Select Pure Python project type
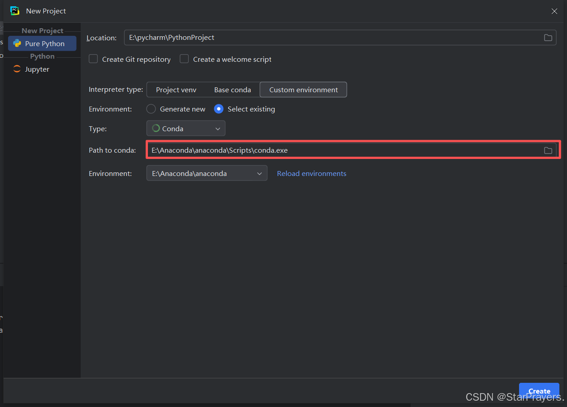Image resolution: width=567 pixels, height=407 pixels. pos(42,43)
